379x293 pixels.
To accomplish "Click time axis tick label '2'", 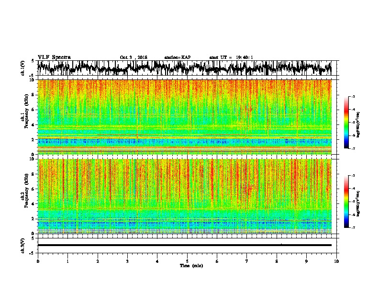I will click(x=98, y=261).
